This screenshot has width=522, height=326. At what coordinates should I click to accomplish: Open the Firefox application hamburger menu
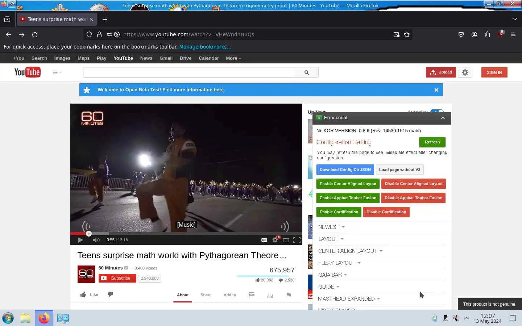click(513, 34)
